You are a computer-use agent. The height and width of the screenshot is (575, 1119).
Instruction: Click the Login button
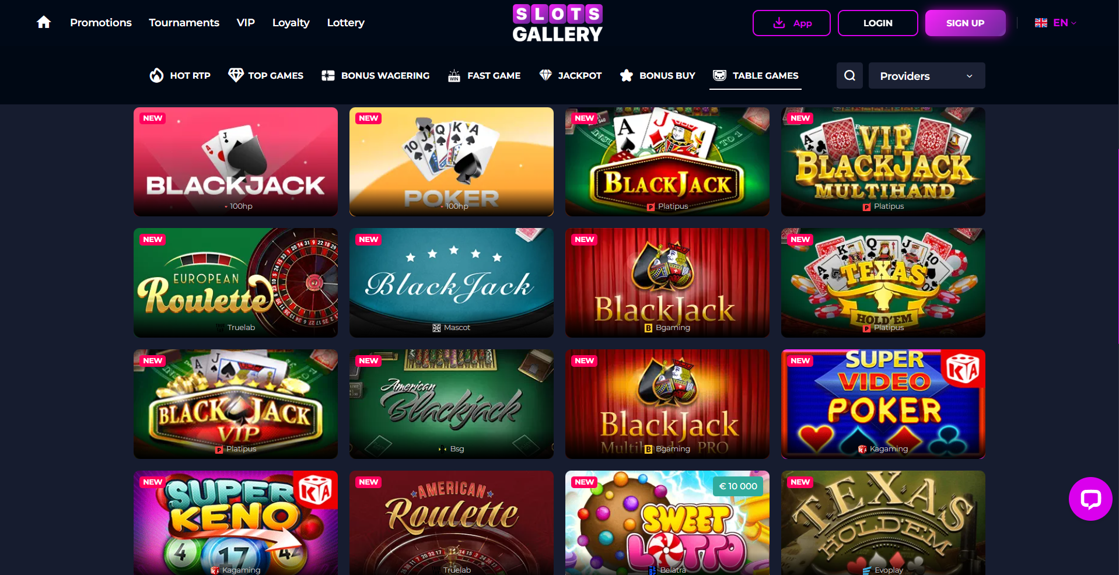pos(877,23)
